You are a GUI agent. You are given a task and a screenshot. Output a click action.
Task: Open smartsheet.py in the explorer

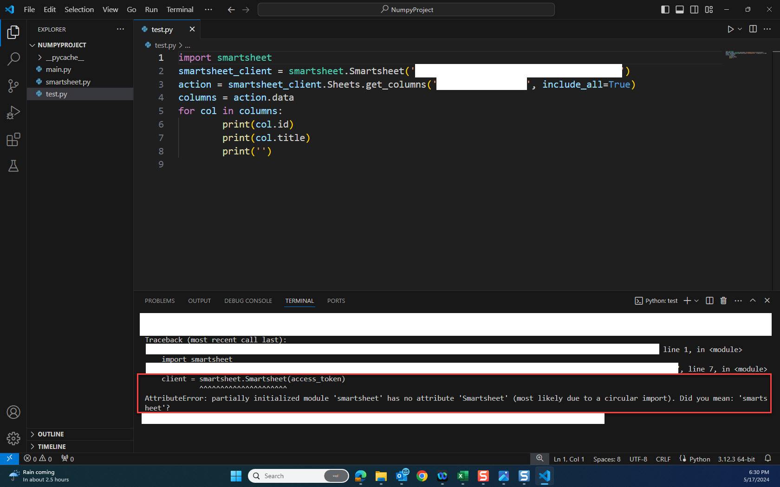(80, 82)
